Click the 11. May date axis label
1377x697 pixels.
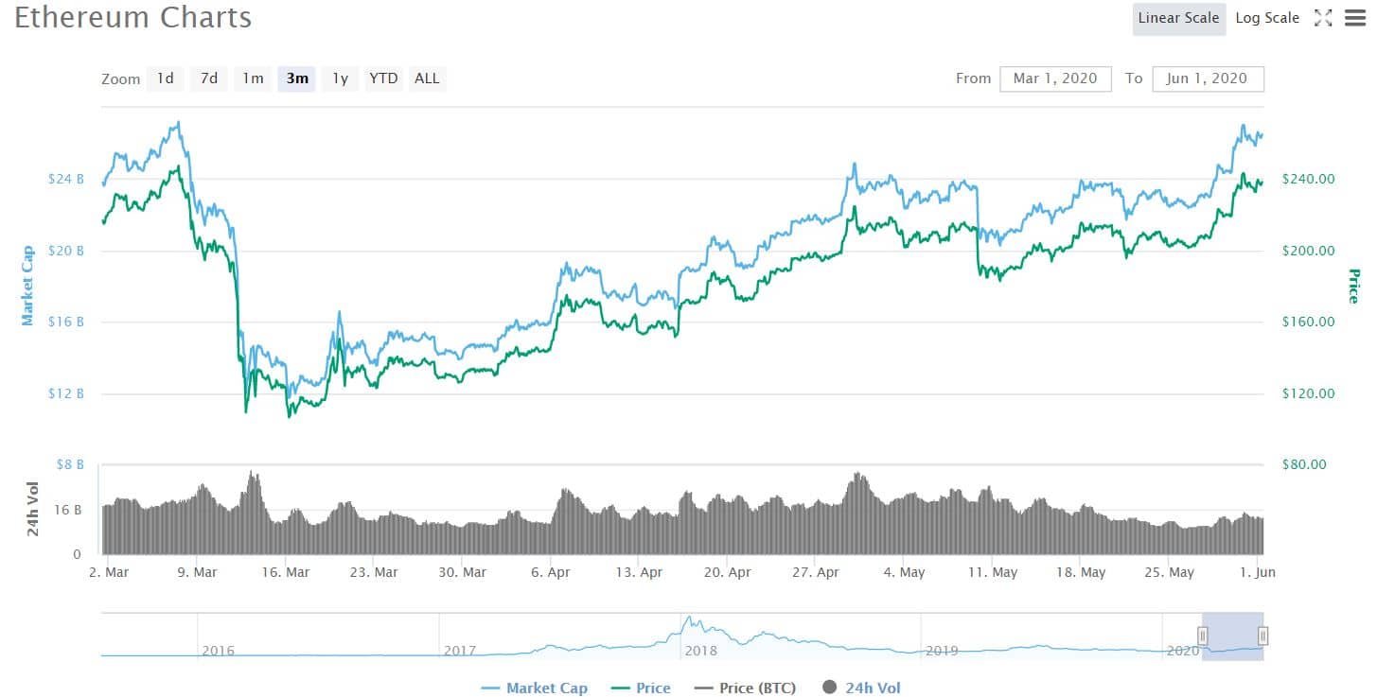(x=991, y=572)
